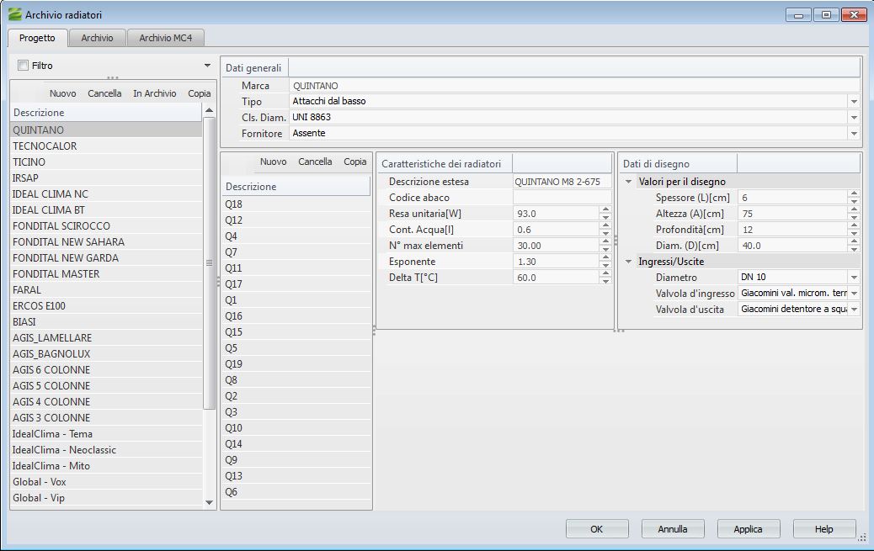This screenshot has height=551, width=874.
Task: Switch to the Archivio tab
Action: click(98, 38)
